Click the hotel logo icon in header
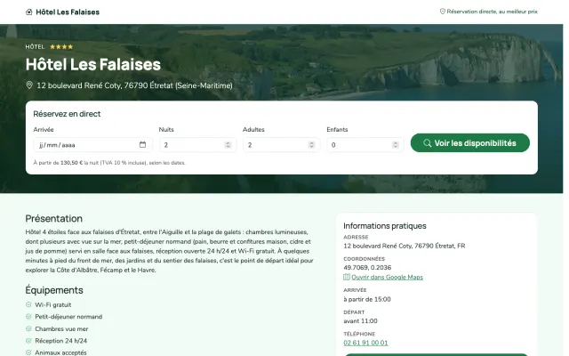 tap(29, 12)
